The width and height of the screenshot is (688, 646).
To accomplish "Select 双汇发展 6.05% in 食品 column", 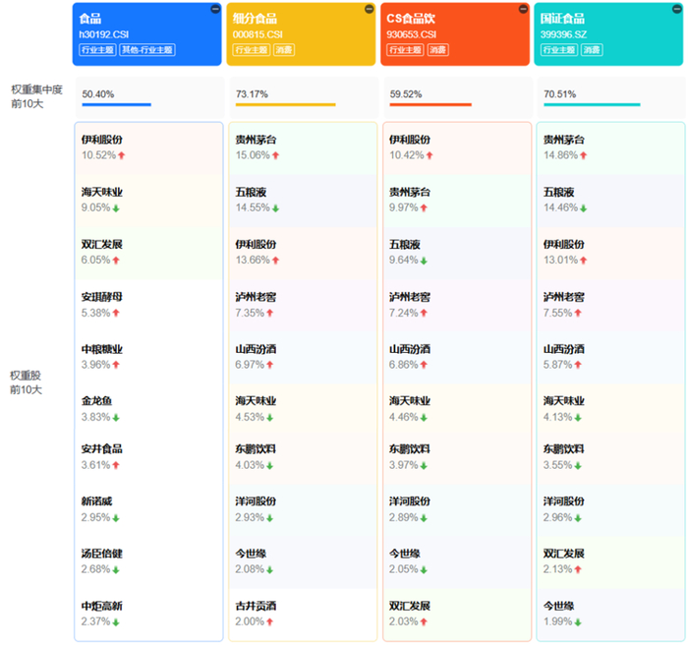I will click(x=148, y=254).
